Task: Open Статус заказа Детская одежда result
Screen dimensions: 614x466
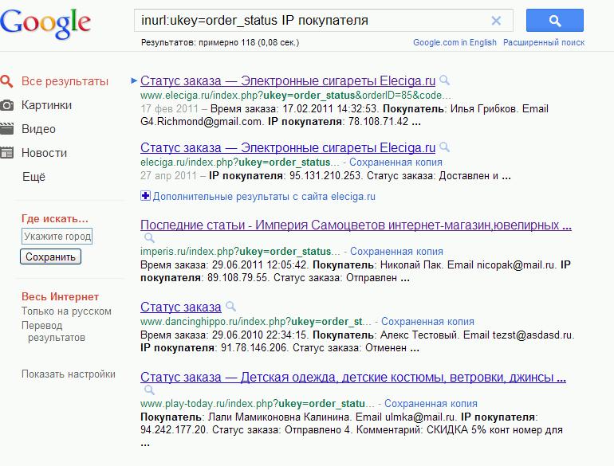Action: [x=353, y=378]
